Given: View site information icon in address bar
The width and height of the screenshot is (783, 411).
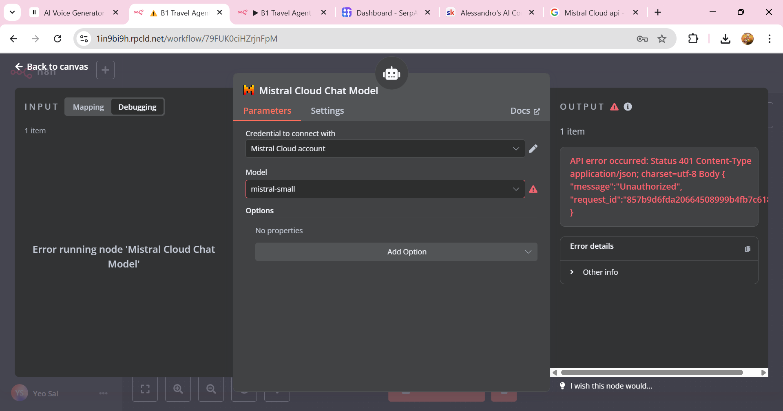Looking at the screenshot, I should point(84,39).
